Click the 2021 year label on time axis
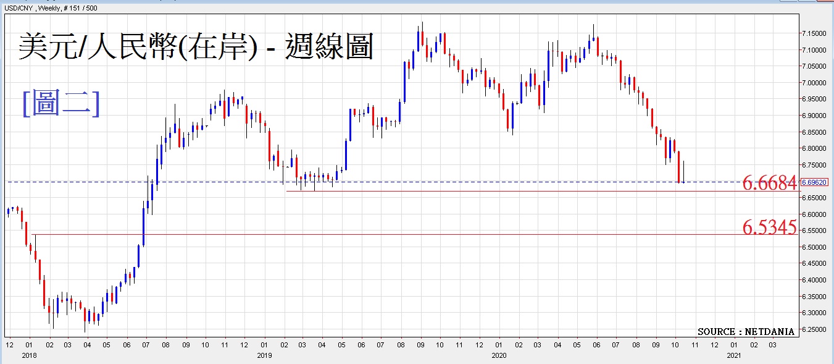 click(734, 355)
